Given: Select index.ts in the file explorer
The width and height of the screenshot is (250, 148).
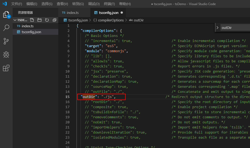Looking at the screenshot, I should (35, 26).
